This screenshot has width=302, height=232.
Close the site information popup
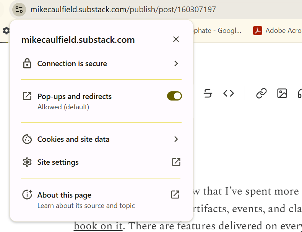[176, 39]
